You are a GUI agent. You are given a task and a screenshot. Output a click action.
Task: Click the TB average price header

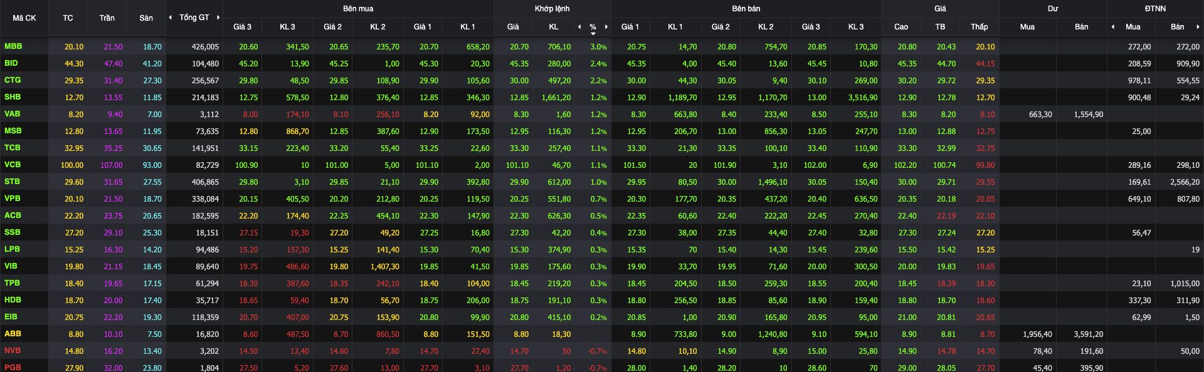coord(940,27)
